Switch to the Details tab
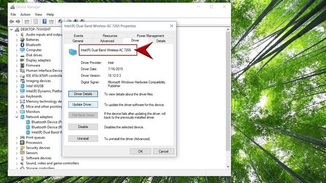The width and height of the screenshot is (326, 183). (x=161, y=41)
